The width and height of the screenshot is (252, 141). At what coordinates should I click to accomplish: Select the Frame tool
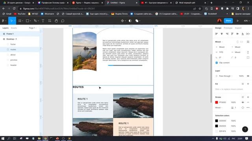pyautogui.click(x=20, y=21)
